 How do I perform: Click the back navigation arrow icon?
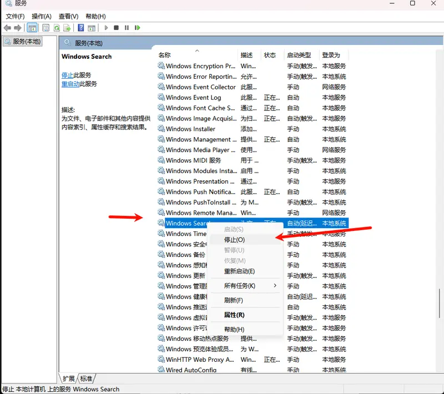[7, 28]
